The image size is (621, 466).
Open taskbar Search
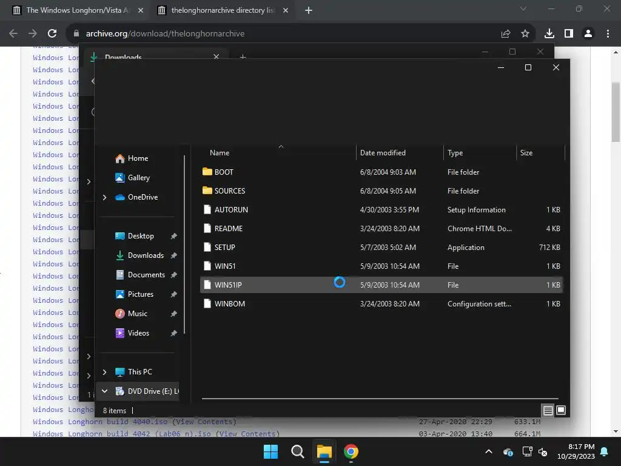297,451
